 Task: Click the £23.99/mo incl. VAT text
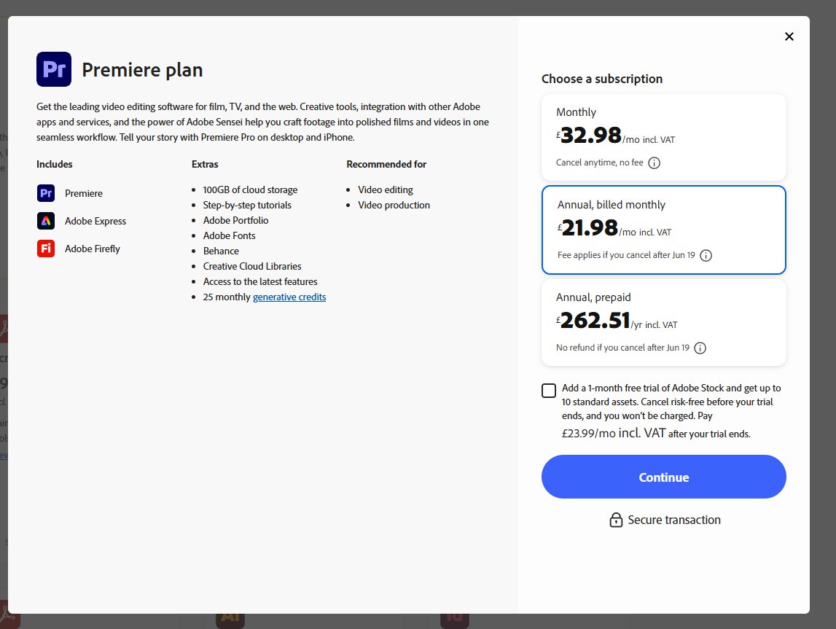click(614, 433)
